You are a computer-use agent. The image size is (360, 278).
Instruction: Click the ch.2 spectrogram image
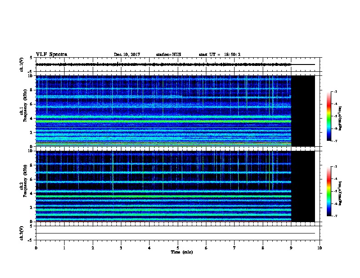[164, 186]
